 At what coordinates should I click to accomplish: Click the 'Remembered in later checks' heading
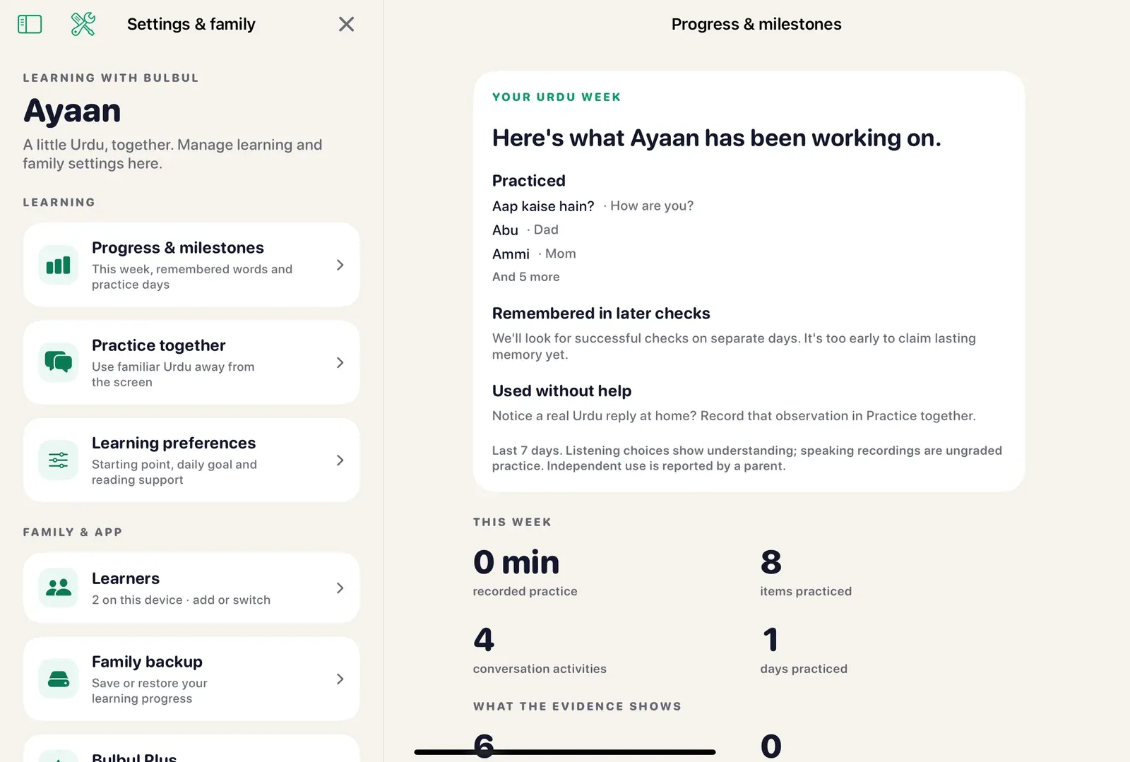[601, 314]
